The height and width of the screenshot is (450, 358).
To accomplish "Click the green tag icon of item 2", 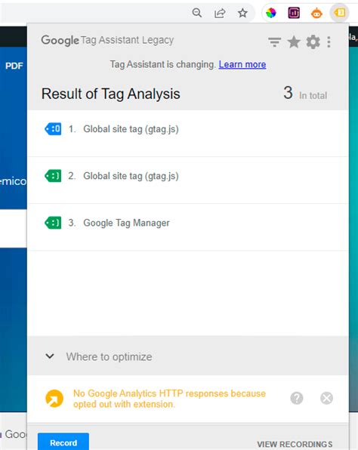I will coord(53,176).
